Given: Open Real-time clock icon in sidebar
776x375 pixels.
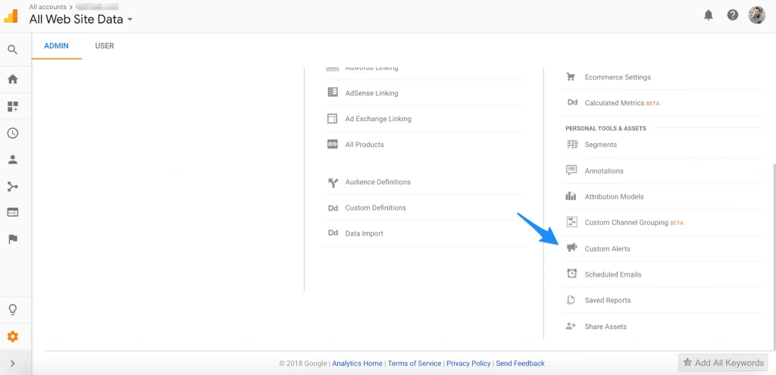Looking at the screenshot, I should pos(12,133).
